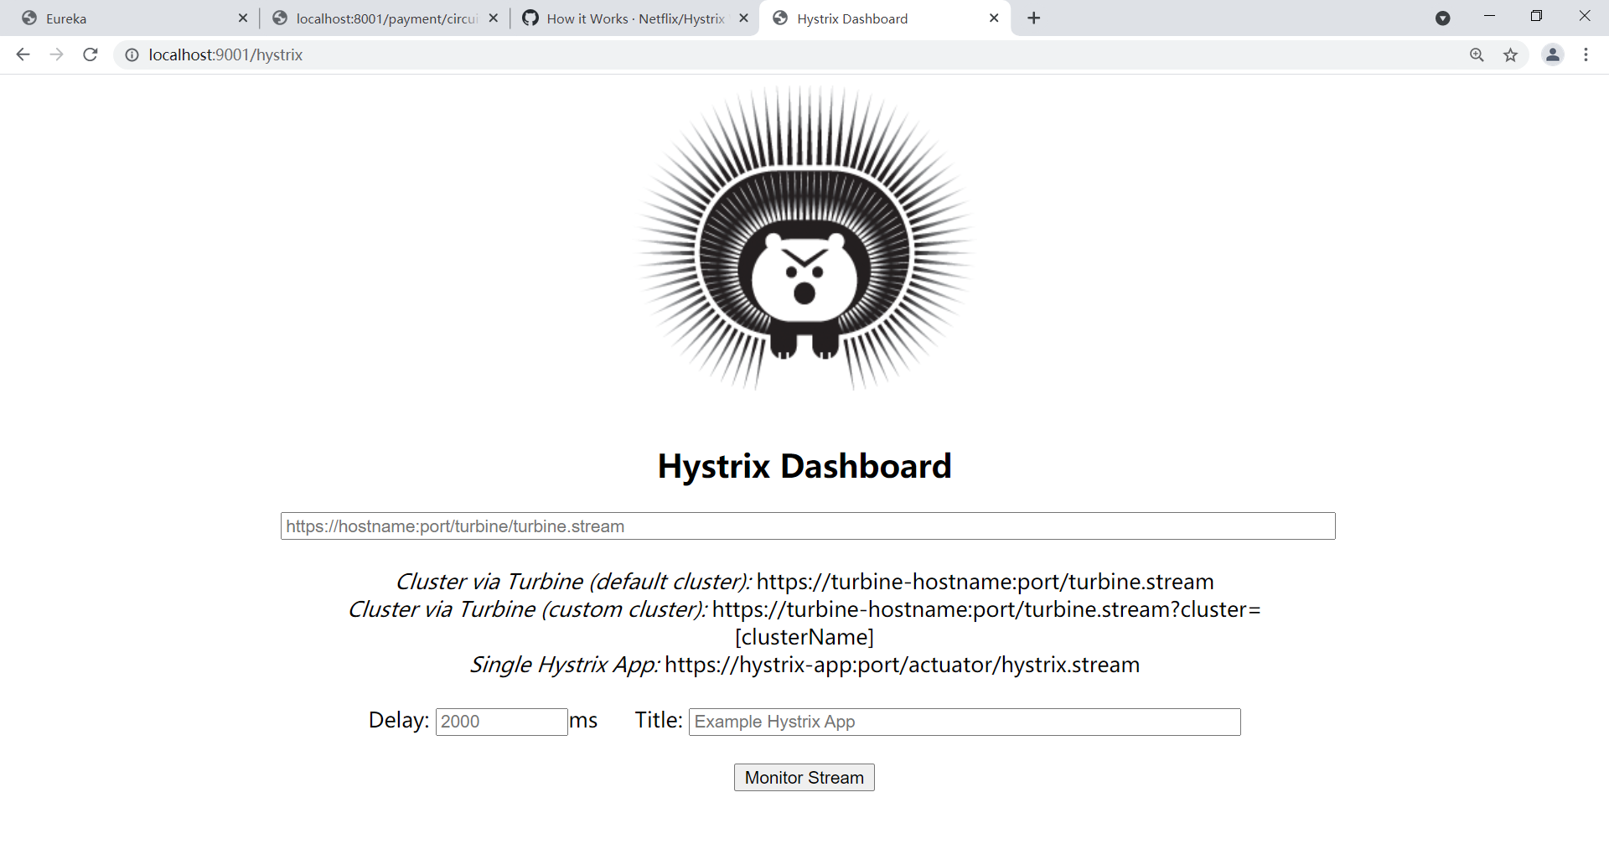Click the browser forward arrow
The height and width of the screenshot is (844, 1609).
[x=56, y=54]
